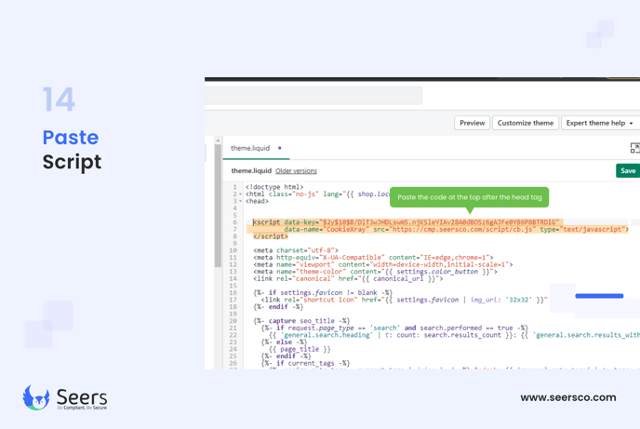640x429 pixels.
Task: Click the meta viewport line
Action: pos(383,264)
